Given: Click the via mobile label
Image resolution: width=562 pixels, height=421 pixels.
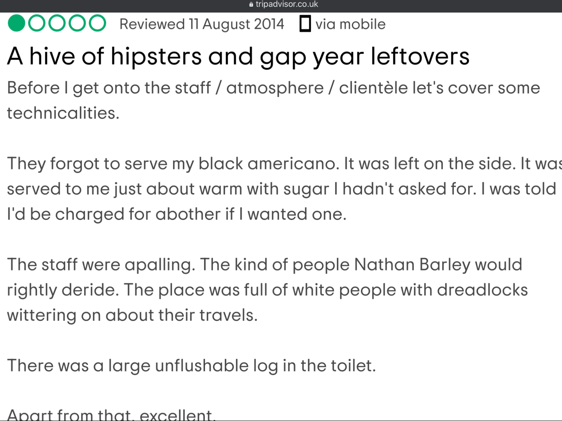Looking at the screenshot, I should point(350,24).
